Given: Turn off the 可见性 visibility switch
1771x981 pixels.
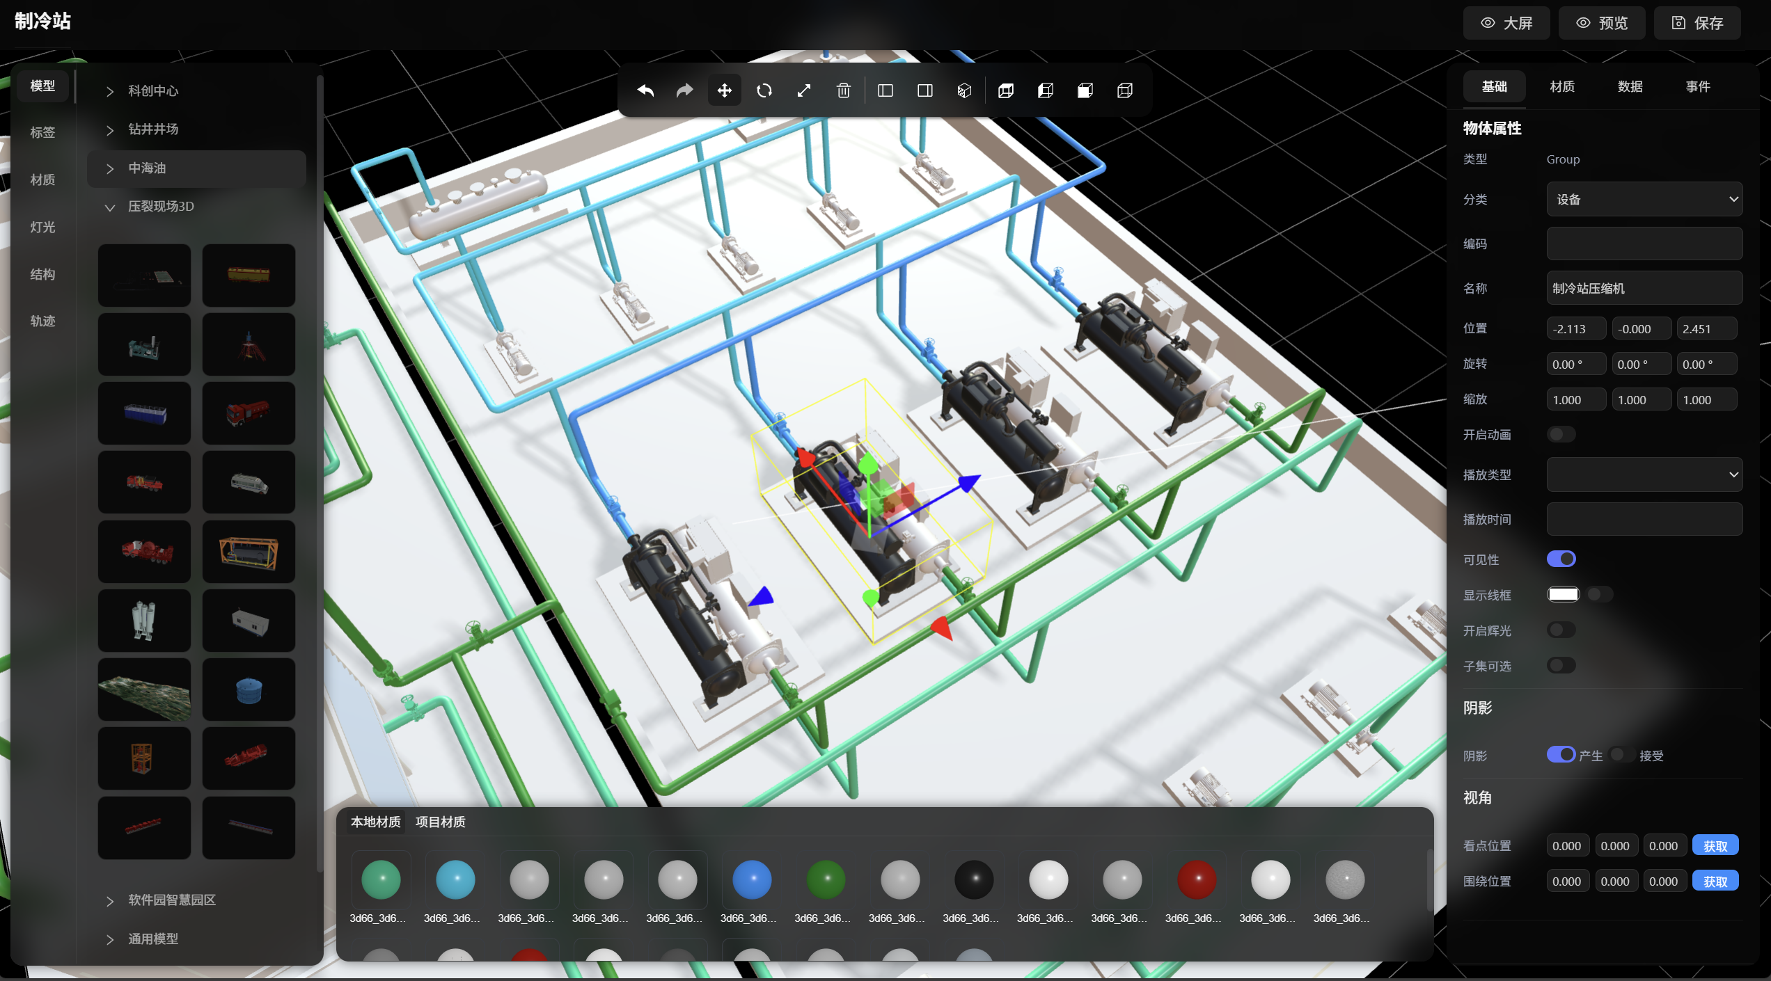Looking at the screenshot, I should click(1561, 559).
